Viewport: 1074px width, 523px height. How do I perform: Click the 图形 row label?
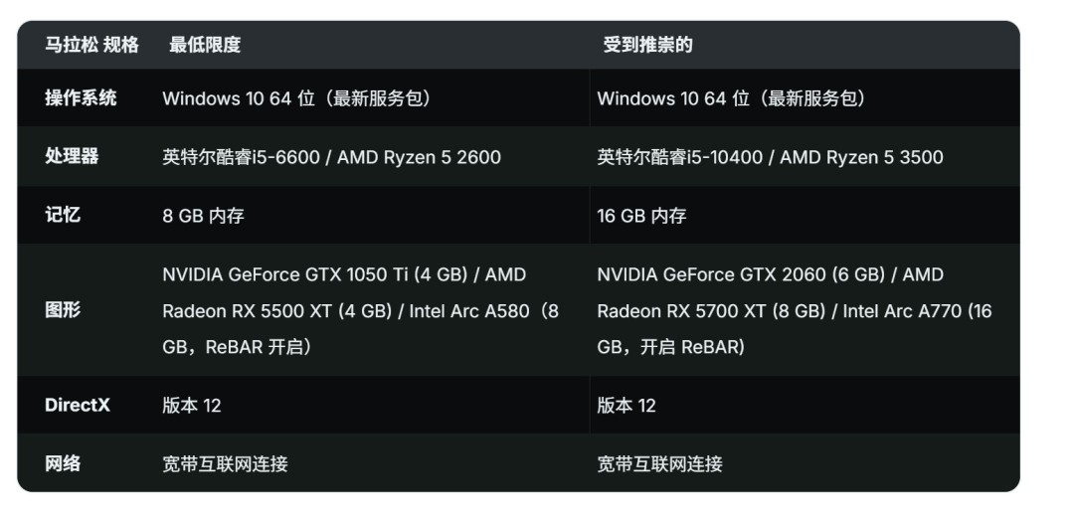pyautogui.click(x=63, y=310)
